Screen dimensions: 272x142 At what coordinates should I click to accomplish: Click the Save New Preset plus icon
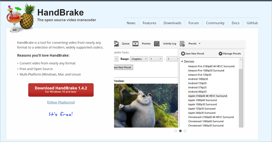(x=183, y=54)
